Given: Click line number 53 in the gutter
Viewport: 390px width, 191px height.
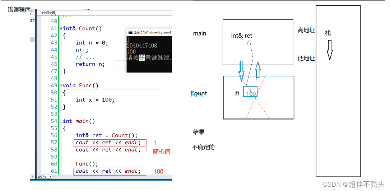Looking at the screenshot, I should (x=54, y=114).
